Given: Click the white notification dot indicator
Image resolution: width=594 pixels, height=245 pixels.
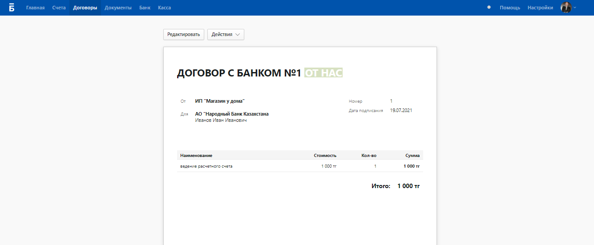Looking at the screenshot, I should pyautogui.click(x=489, y=8).
